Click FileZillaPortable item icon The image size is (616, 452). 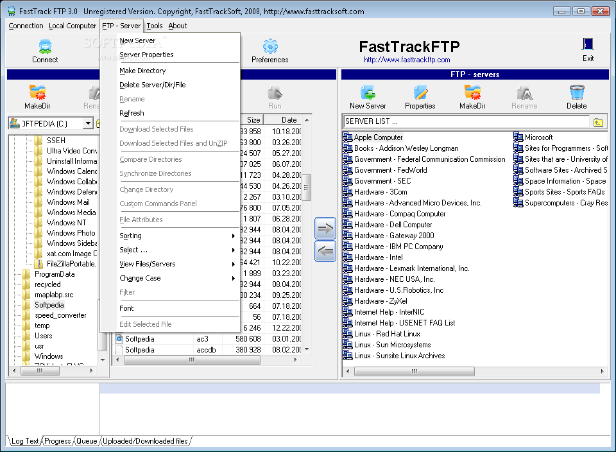[x=39, y=264]
